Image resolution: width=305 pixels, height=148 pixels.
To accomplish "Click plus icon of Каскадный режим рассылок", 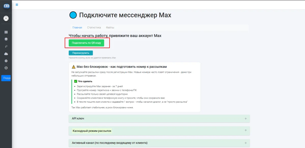I will (x=246, y=130).
